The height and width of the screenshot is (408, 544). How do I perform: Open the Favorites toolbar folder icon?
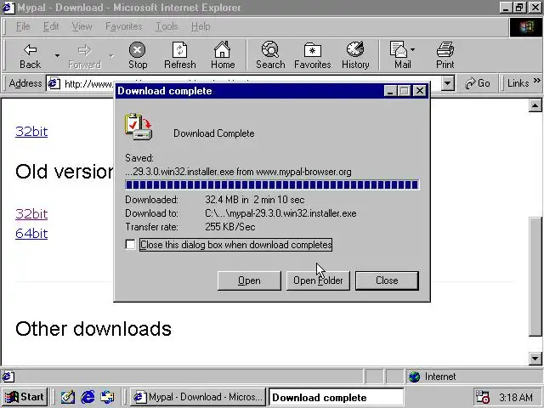coord(312,50)
